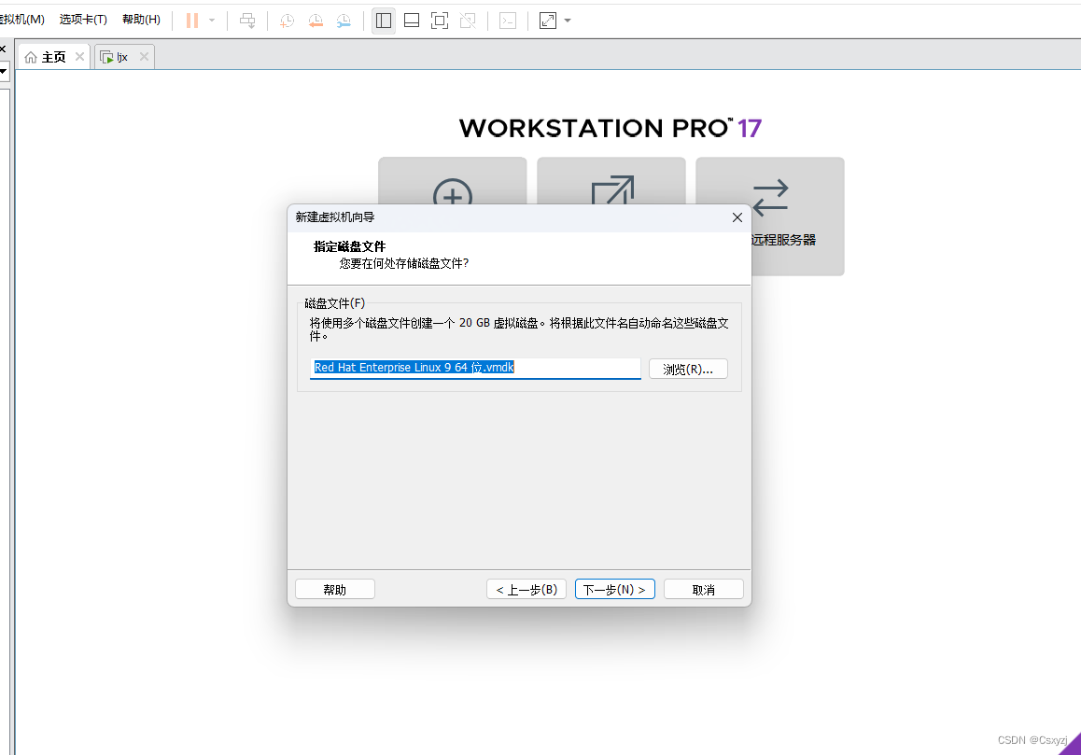Click the 帮助 button in the wizard
1081x755 pixels.
pyautogui.click(x=335, y=590)
